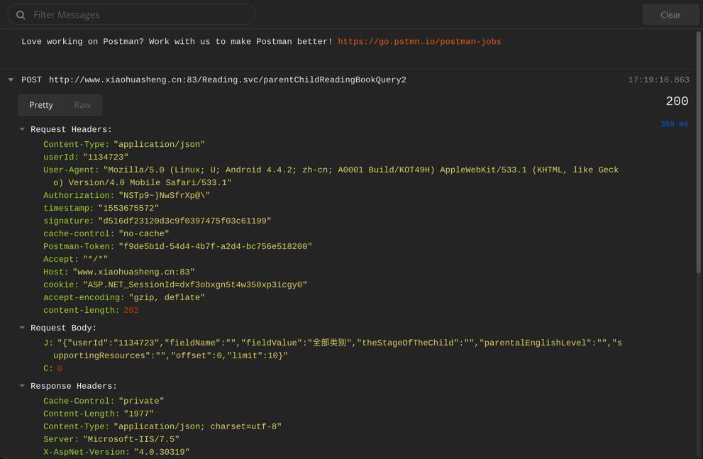Click the request body JSON text
703x459 pixels.
tap(339, 343)
